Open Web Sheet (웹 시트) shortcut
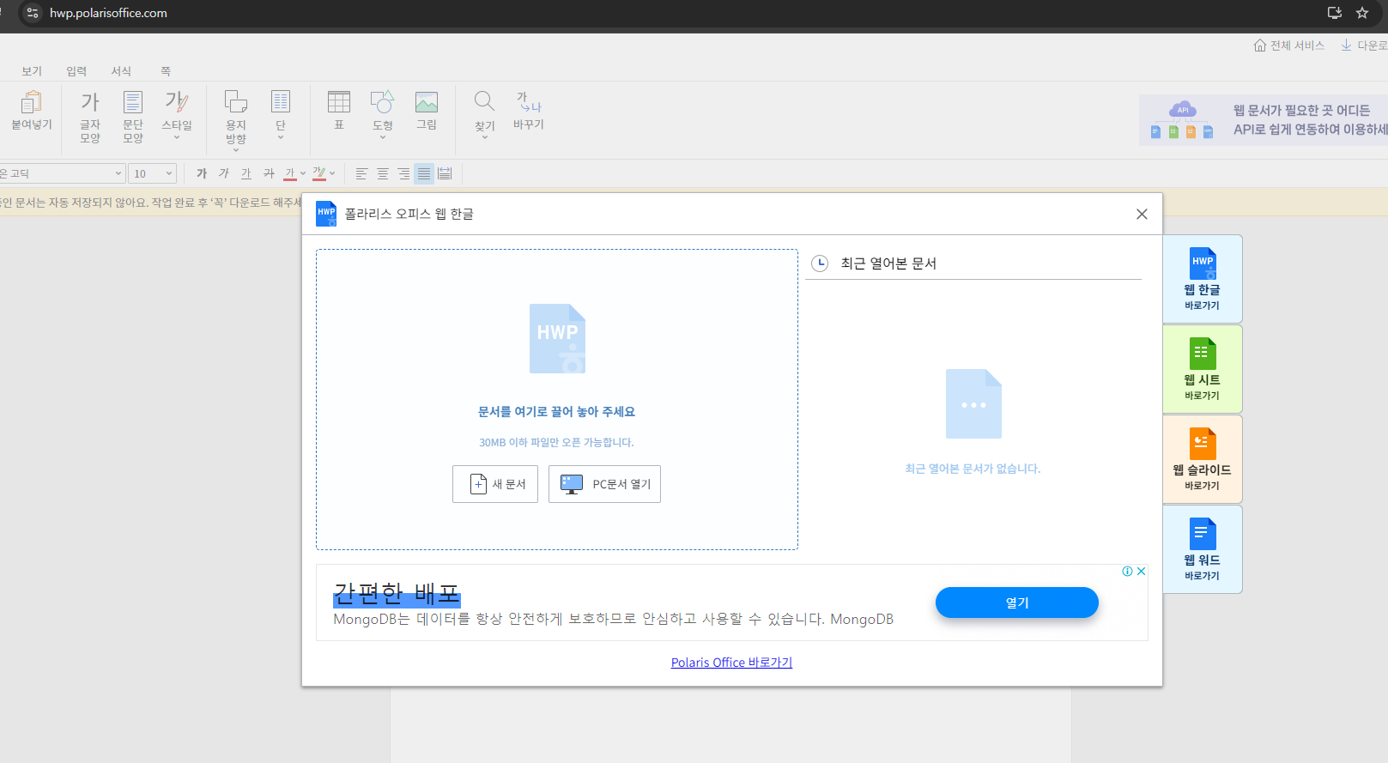 (1202, 369)
